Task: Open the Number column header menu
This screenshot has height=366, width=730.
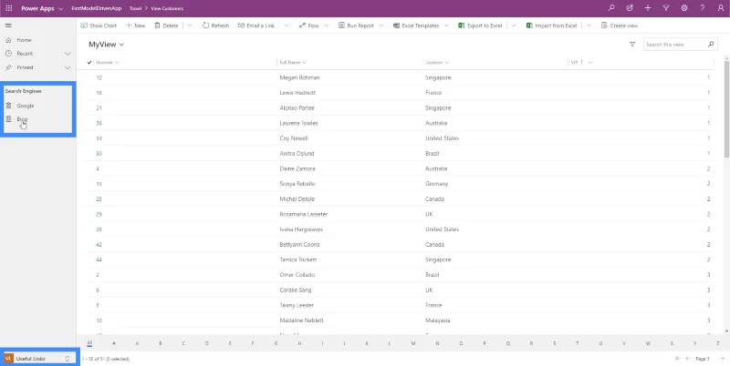Action: coord(108,62)
